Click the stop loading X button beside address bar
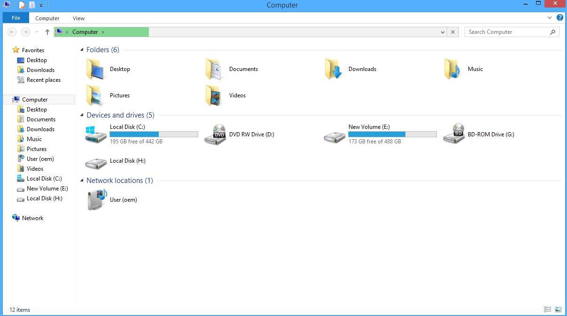The width and height of the screenshot is (567, 316). (x=453, y=32)
